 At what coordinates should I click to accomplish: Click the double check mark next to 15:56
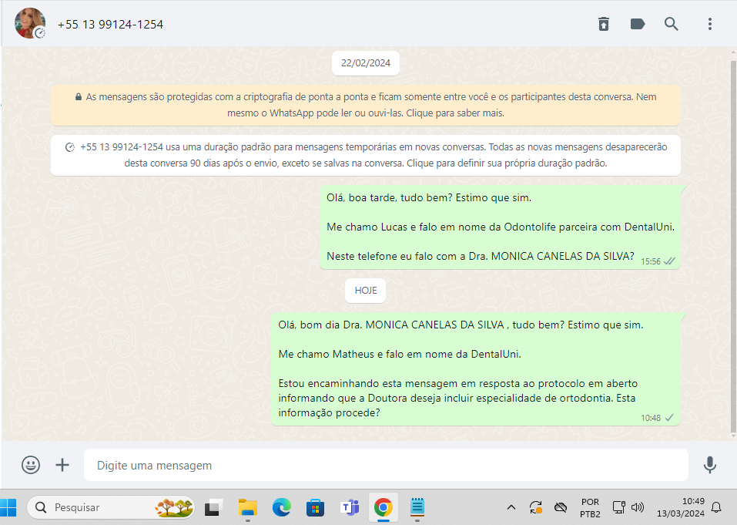point(669,261)
